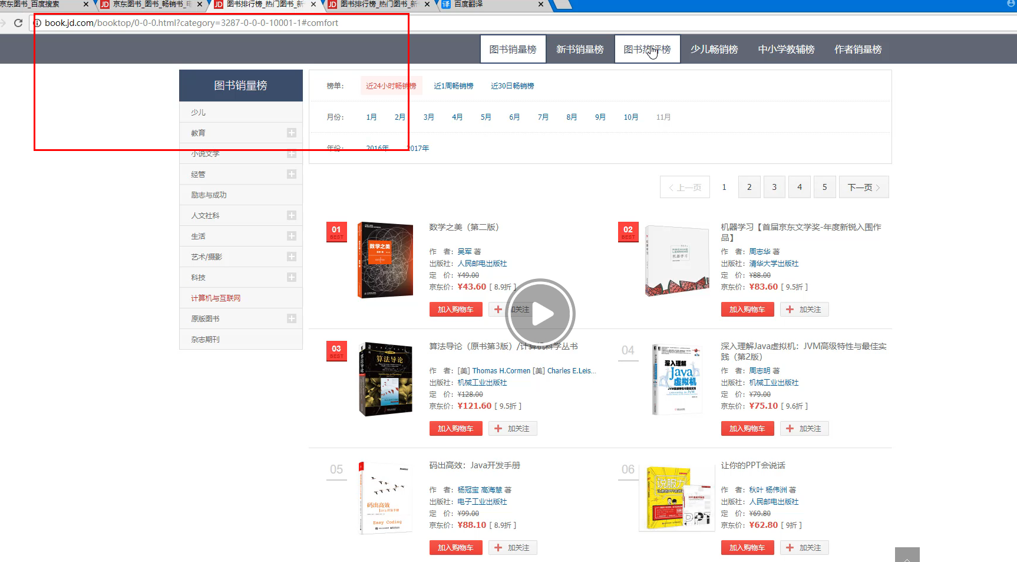Image resolution: width=1017 pixels, height=562 pixels.
Task: Open the 少儿畅销榜 navigation tab
Action: 714,49
